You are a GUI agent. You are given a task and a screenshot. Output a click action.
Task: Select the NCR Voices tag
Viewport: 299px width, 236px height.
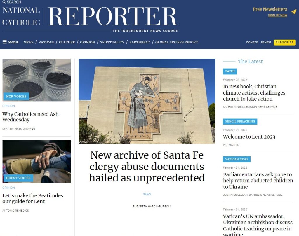[16, 96]
